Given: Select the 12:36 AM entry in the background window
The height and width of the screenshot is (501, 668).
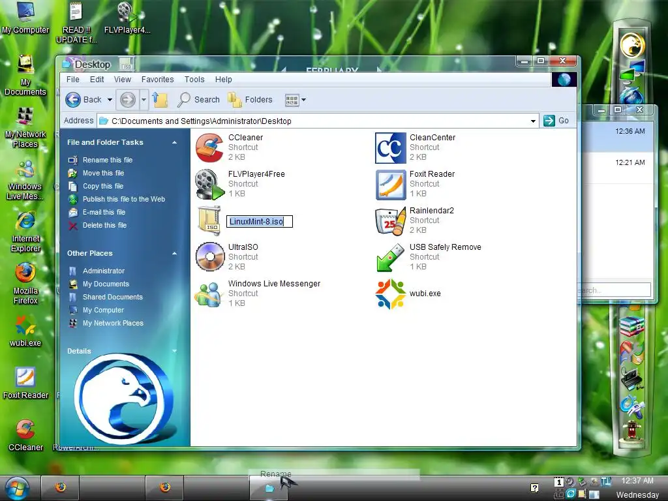Looking at the screenshot, I should [x=618, y=136].
